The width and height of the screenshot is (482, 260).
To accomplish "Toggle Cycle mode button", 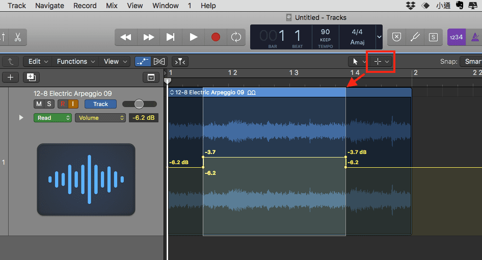I will 236,37.
